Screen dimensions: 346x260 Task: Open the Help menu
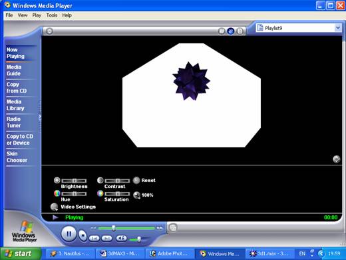pos(67,15)
